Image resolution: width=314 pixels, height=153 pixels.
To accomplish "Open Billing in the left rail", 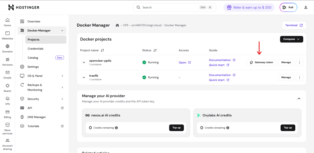I will click(x=7, y=114).
